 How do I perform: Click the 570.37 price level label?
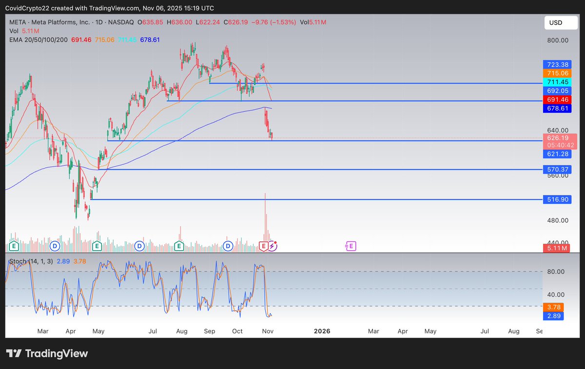558,169
